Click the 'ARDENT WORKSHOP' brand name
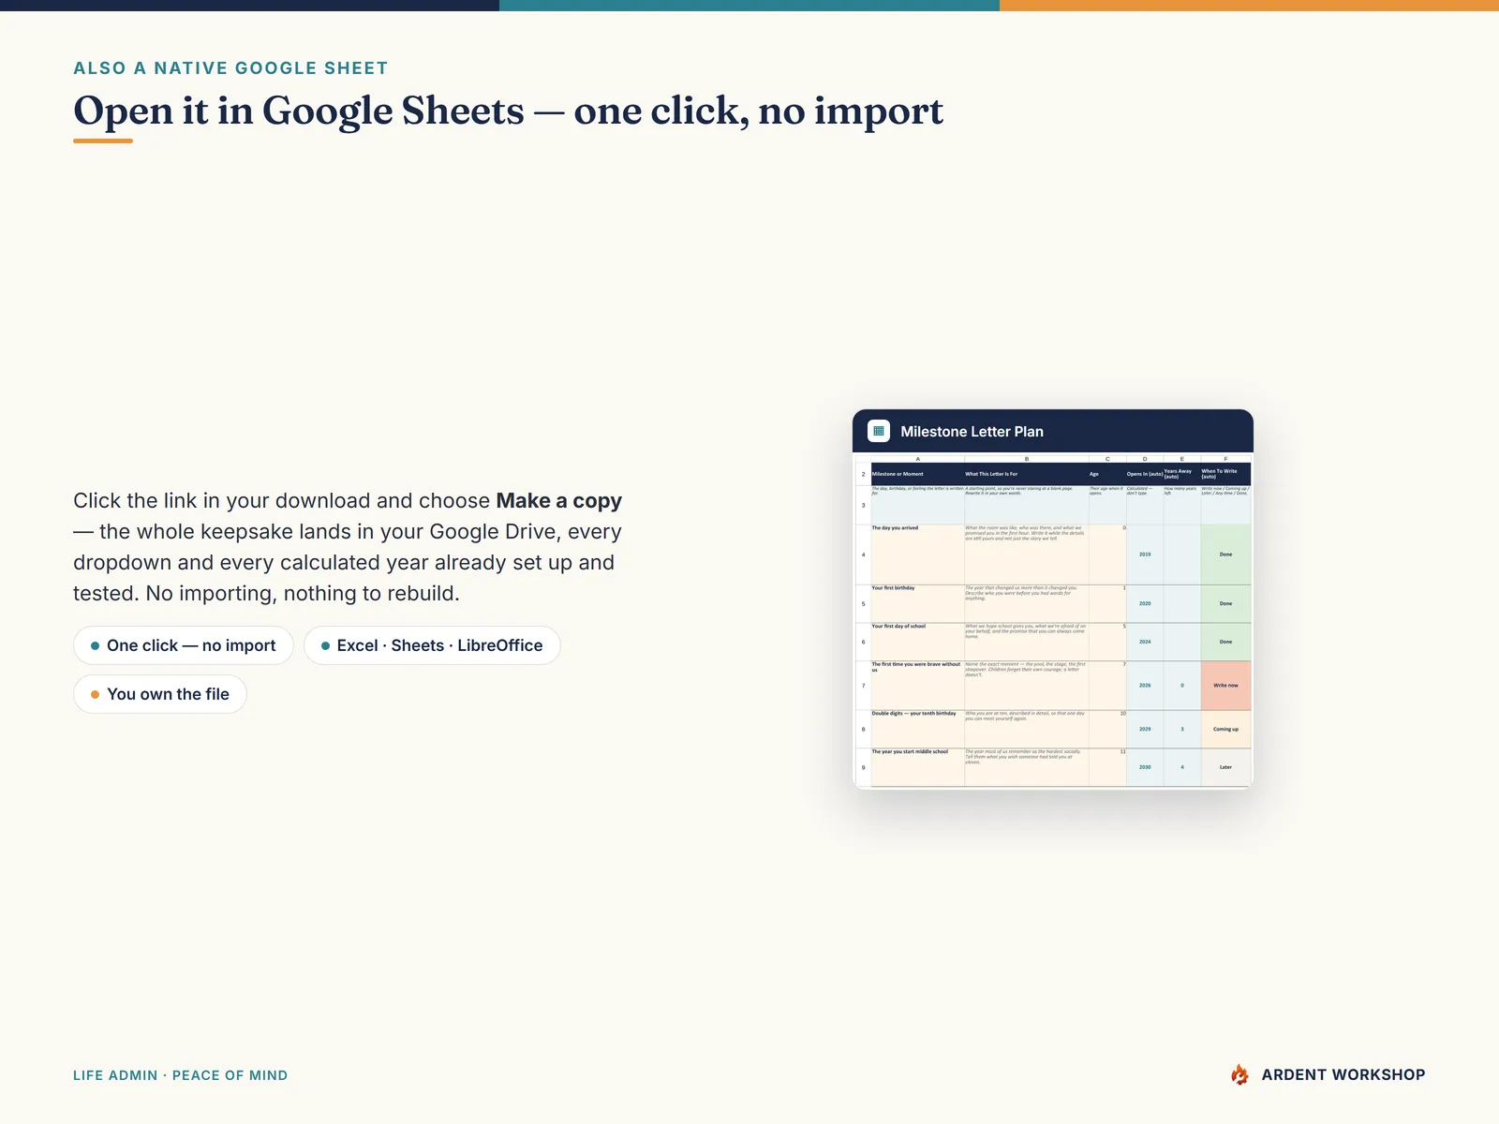1499x1124 pixels. [1343, 1075]
